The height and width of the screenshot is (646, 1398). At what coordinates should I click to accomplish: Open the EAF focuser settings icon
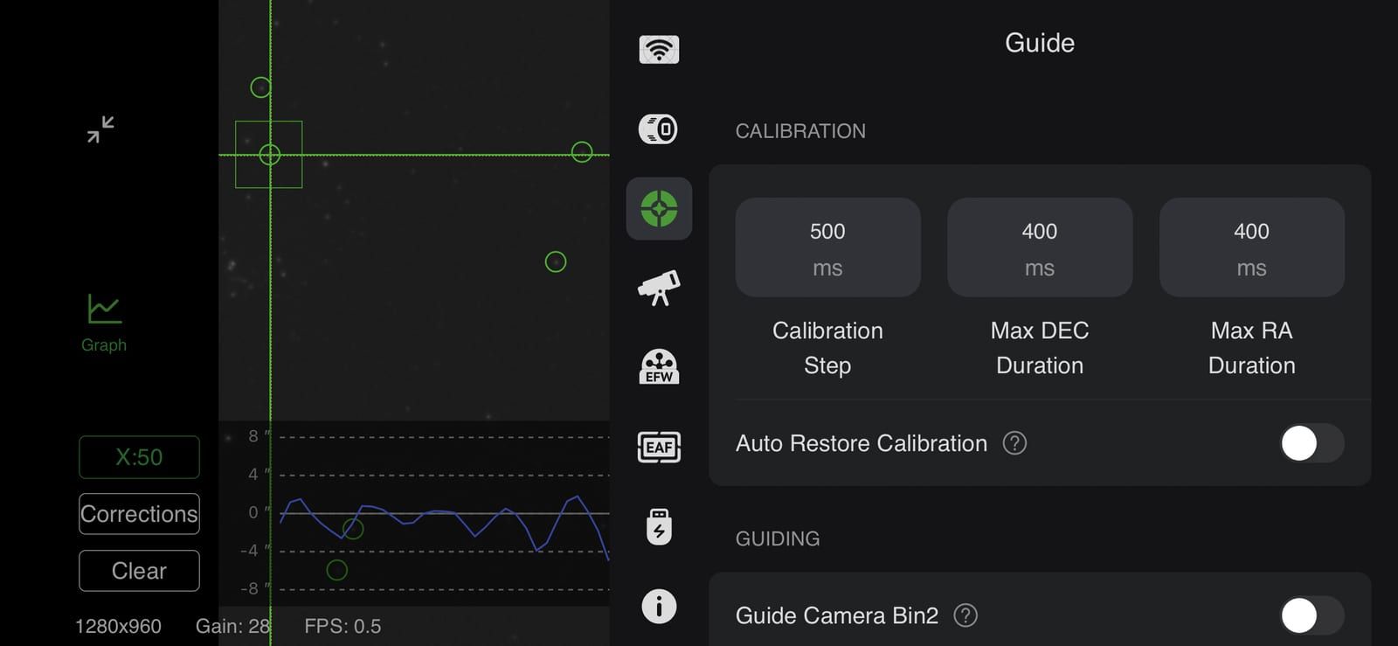659,448
